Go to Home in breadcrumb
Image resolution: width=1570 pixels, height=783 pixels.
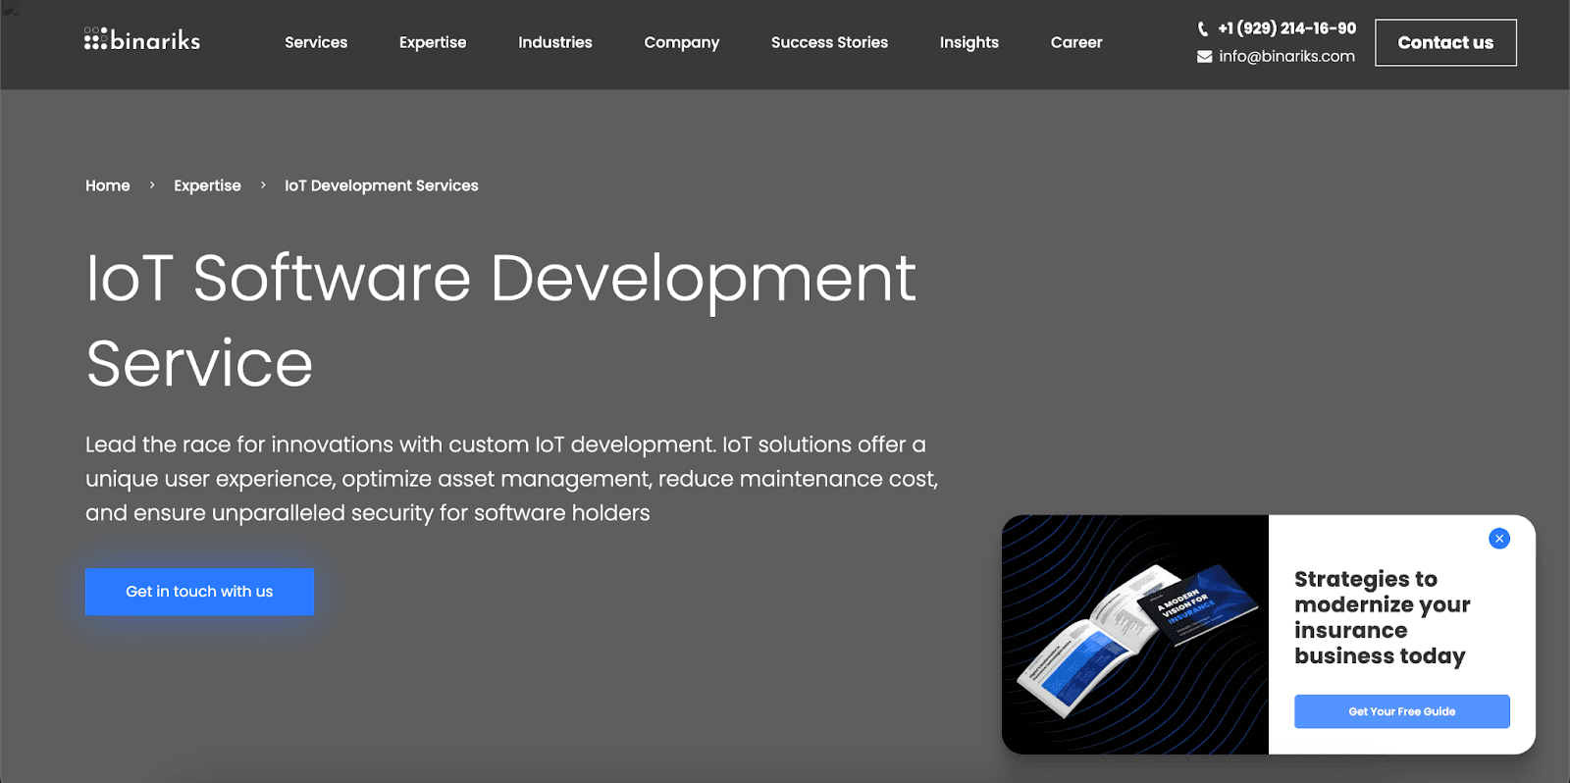pyautogui.click(x=108, y=185)
